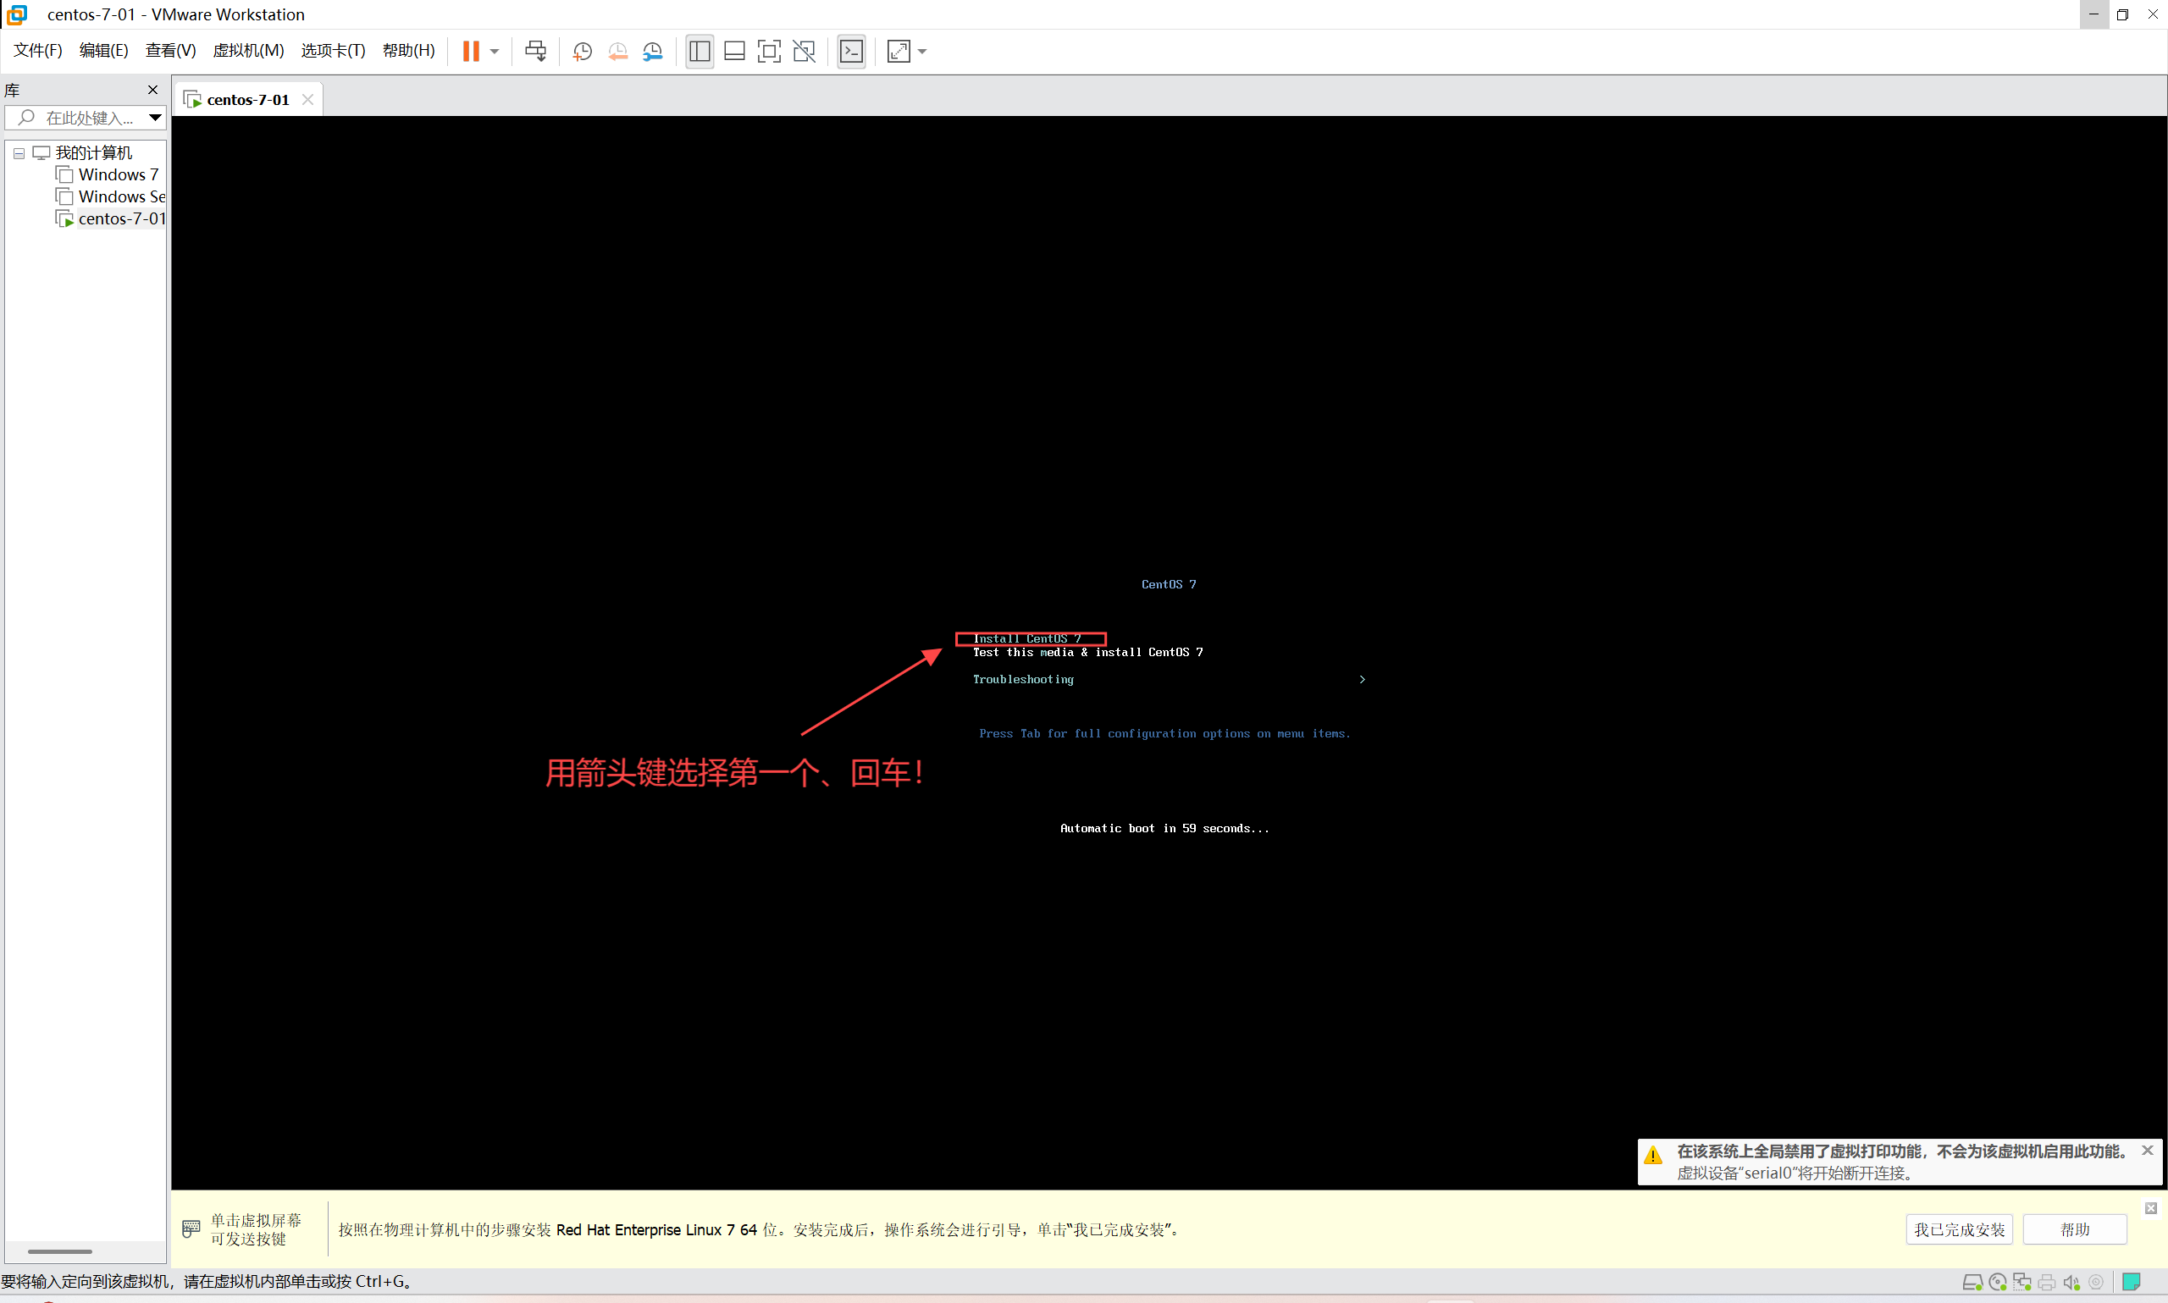Image resolution: width=2168 pixels, height=1303 pixels.
Task: Open the 虚拟机(M) menu
Action: pyautogui.click(x=247, y=50)
